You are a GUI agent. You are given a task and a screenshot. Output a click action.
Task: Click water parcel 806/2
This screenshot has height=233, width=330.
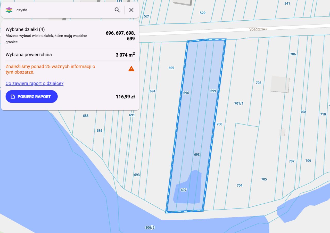(x=150, y=228)
